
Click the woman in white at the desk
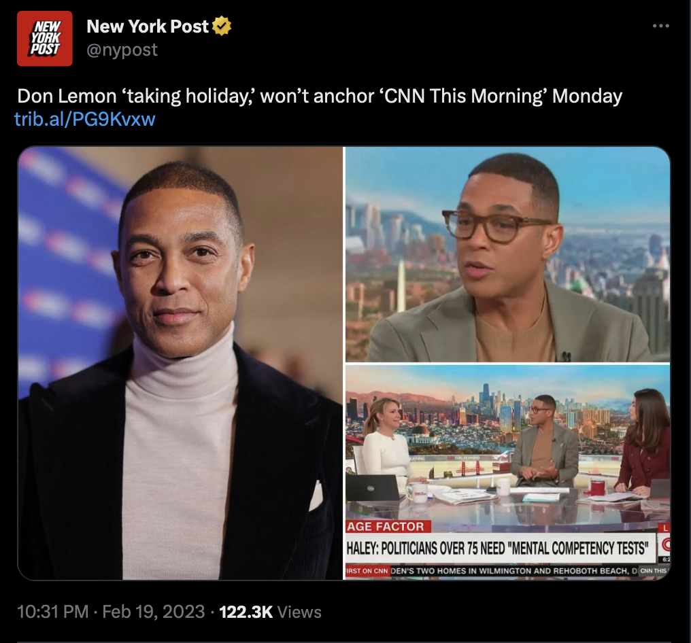pyautogui.click(x=385, y=440)
